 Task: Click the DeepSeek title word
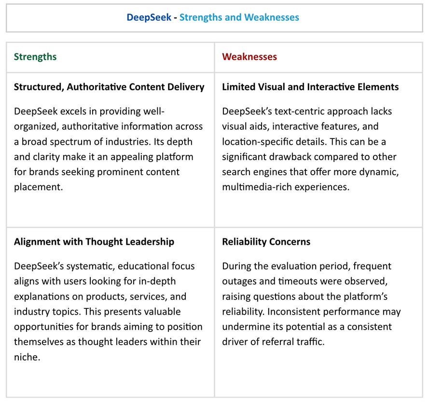149,17
